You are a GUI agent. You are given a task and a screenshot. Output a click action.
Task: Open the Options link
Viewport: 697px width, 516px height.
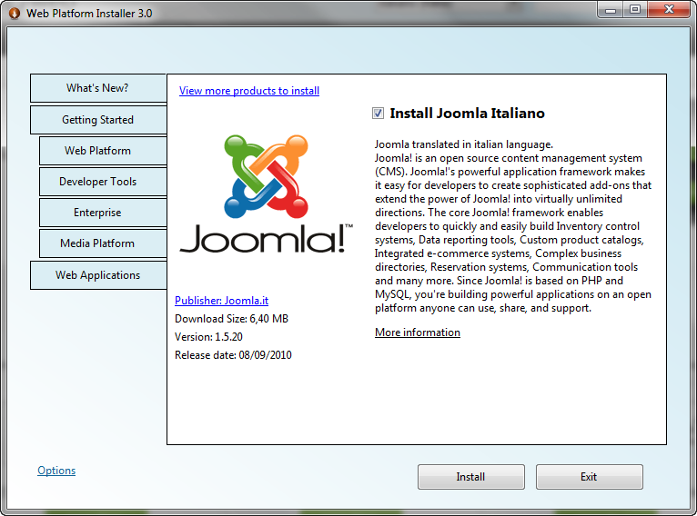point(56,471)
